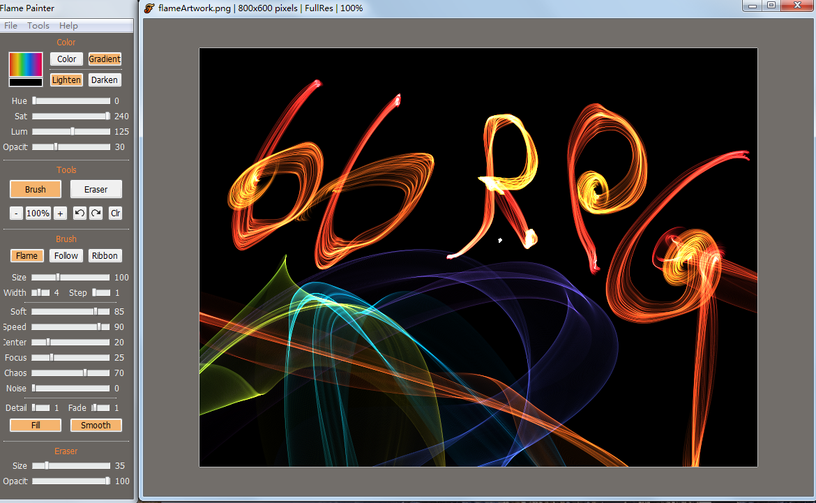Select the Eraser tool
Screen dimensions: 816x503
pos(96,189)
